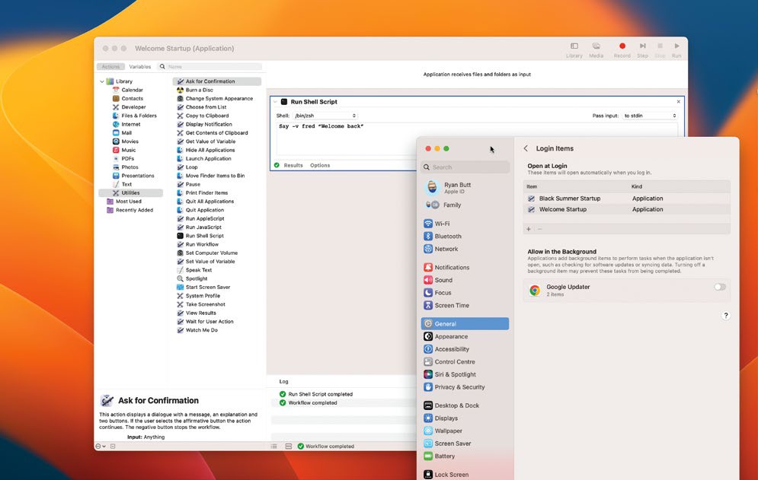Select the Utilities category

(x=130, y=192)
